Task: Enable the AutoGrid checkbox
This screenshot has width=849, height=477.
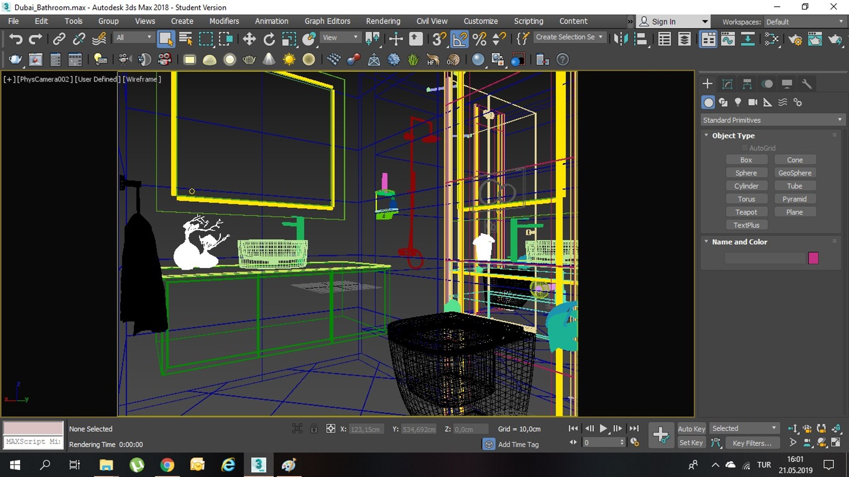Action: pyautogui.click(x=745, y=148)
